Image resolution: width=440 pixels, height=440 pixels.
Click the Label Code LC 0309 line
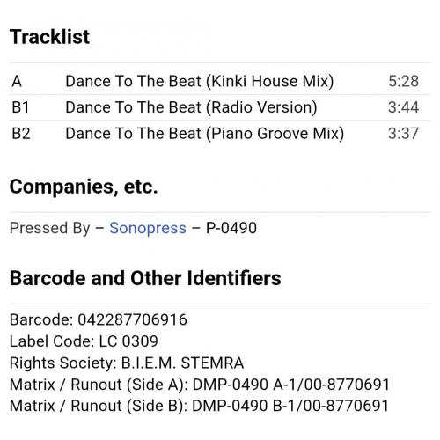point(84,341)
